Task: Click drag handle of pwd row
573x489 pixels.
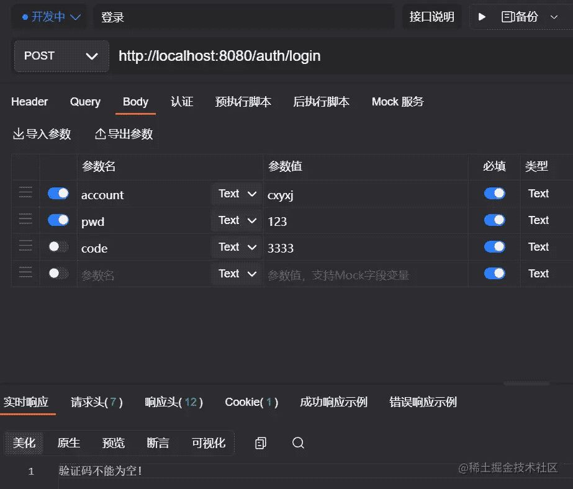Action: (x=25, y=220)
